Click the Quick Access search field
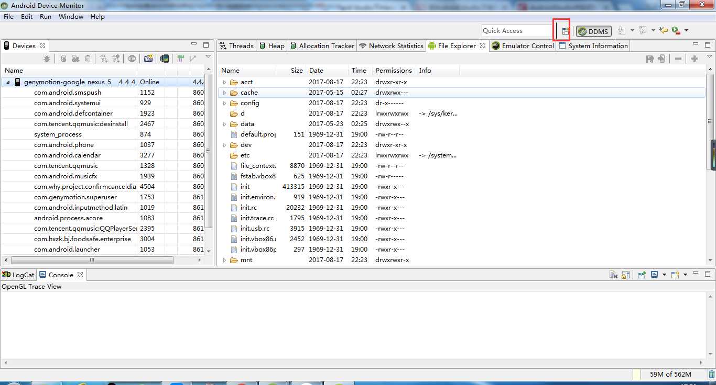This screenshot has width=716, height=385. coord(516,31)
